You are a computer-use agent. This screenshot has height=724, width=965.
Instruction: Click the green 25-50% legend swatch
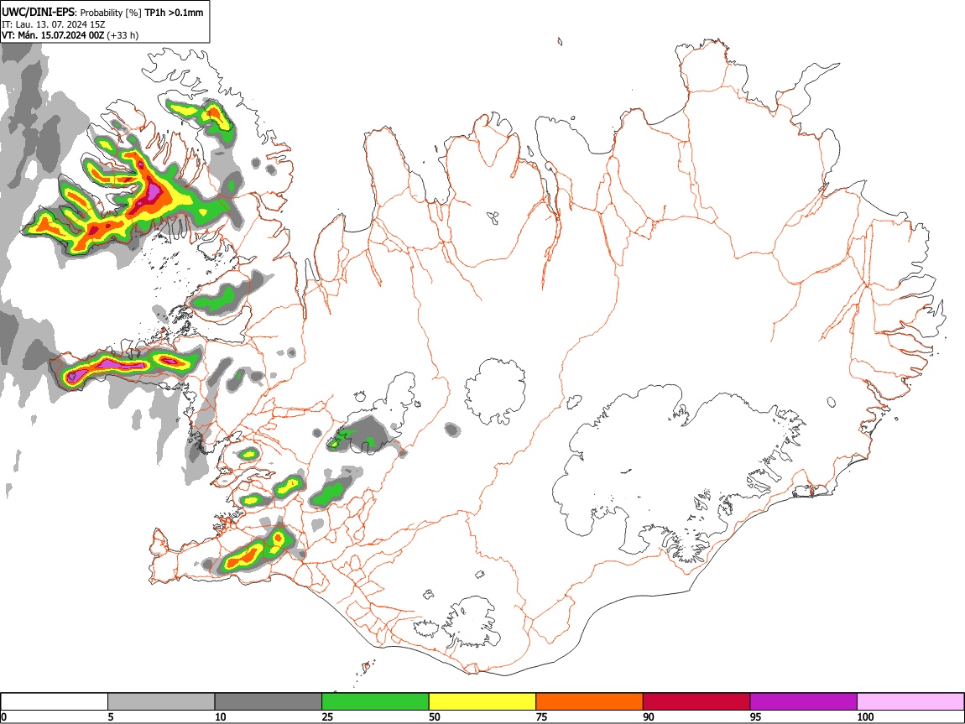coord(375,702)
